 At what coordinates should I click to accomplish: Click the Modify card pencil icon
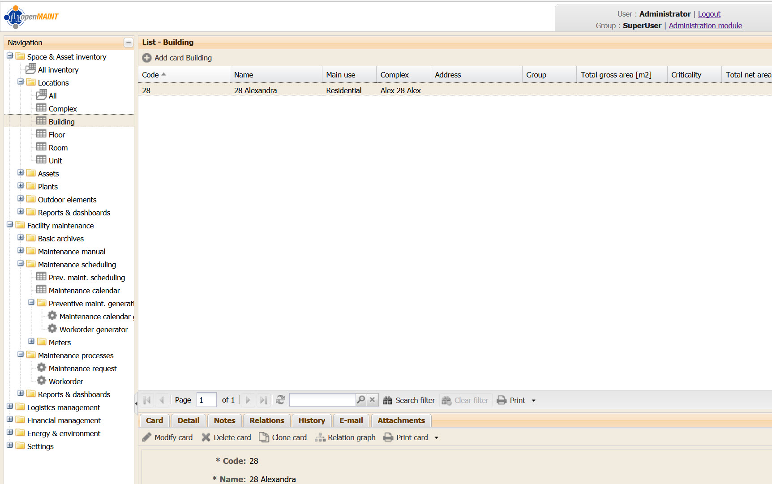click(147, 437)
